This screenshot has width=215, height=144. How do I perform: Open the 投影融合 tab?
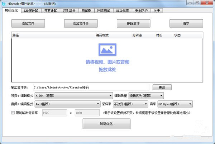(70, 11)
